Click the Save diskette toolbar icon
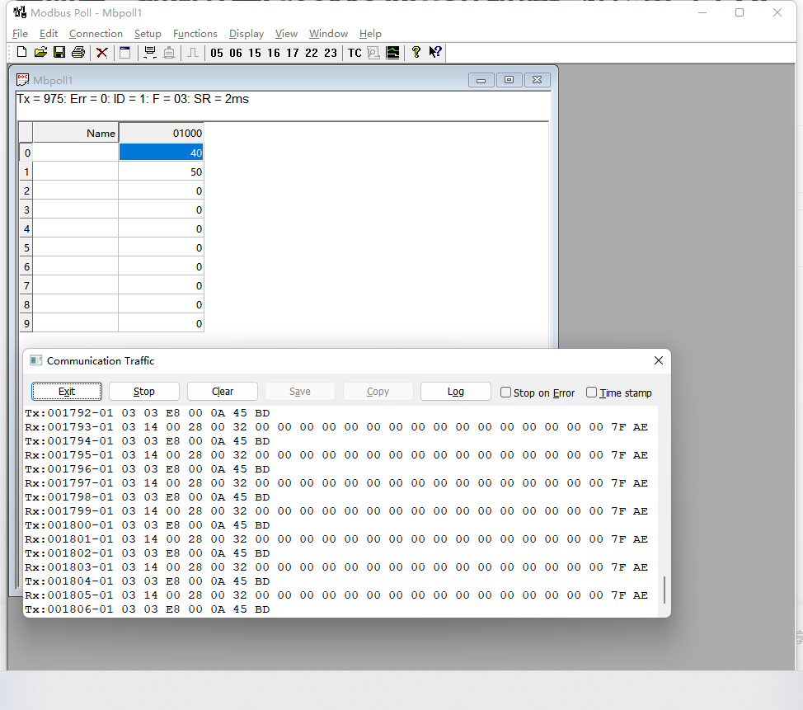This screenshot has width=803, height=710. pyautogui.click(x=59, y=52)
